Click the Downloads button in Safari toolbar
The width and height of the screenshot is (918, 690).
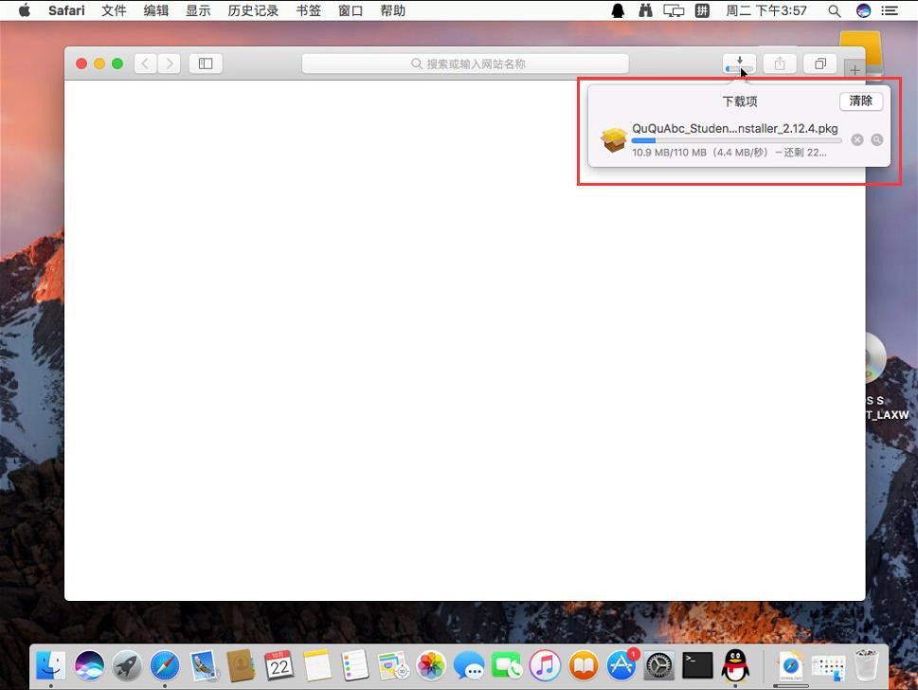coord(739,64)
